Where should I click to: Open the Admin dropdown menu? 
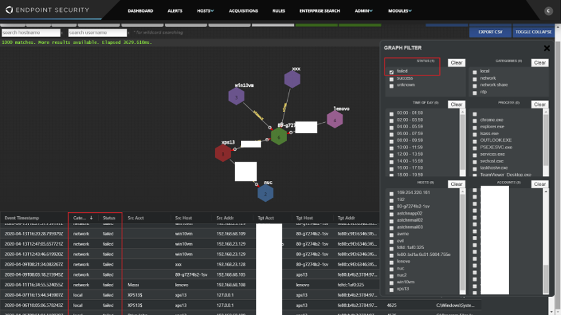tap(363, 11)
